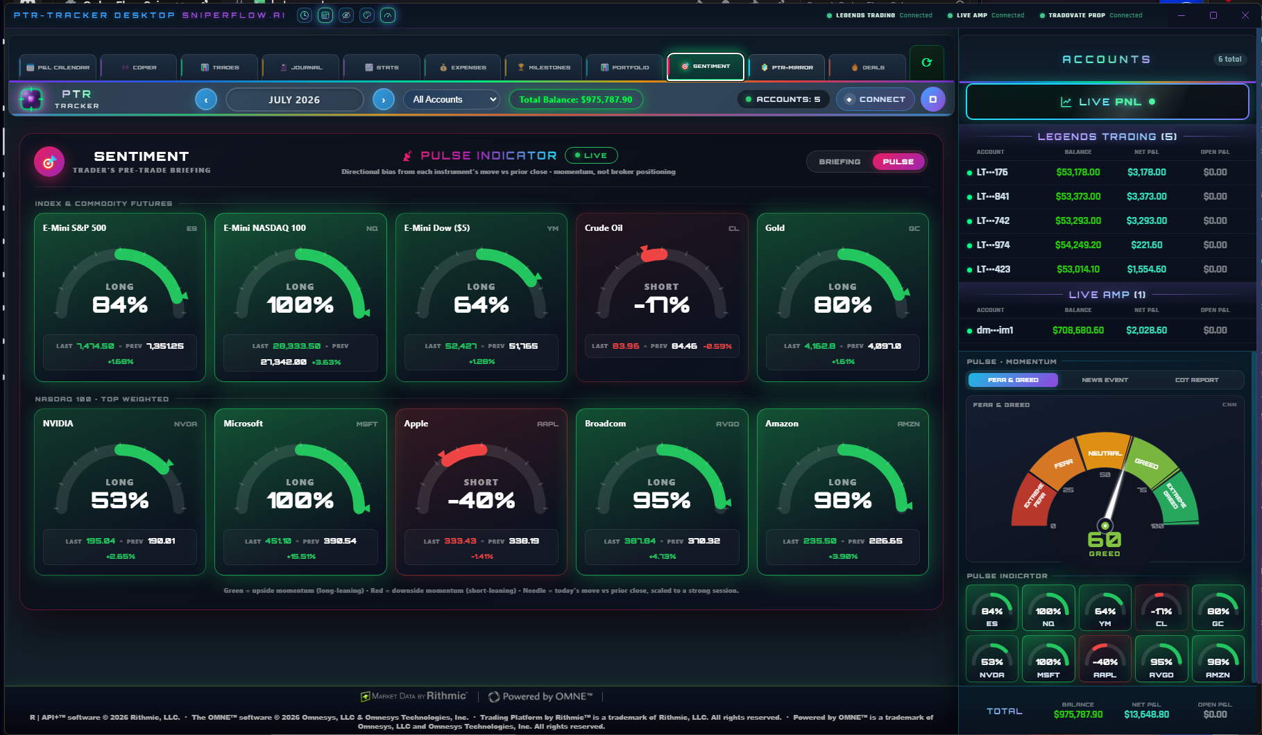Select the Fear & Greed momentum tab
This screenshot has width=1262, height=735.
[x=1013, y=380]
